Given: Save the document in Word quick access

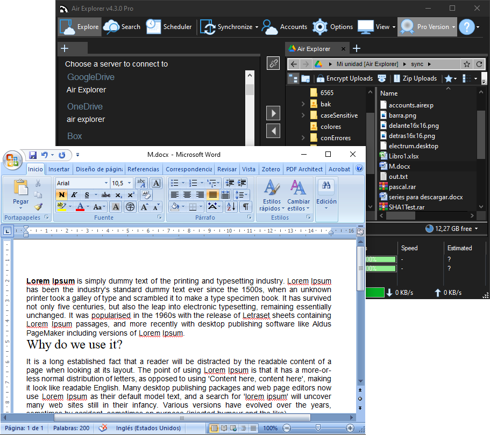Looking at the screenshot, I should point(33,155).
